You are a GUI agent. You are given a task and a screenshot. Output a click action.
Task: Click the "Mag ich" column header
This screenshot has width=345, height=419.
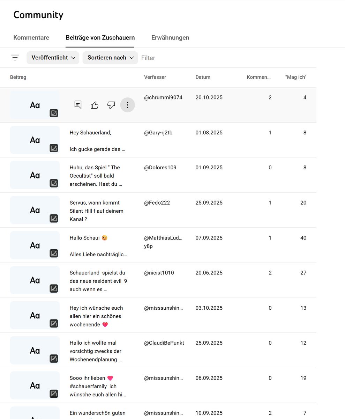(x=296, y=77)
